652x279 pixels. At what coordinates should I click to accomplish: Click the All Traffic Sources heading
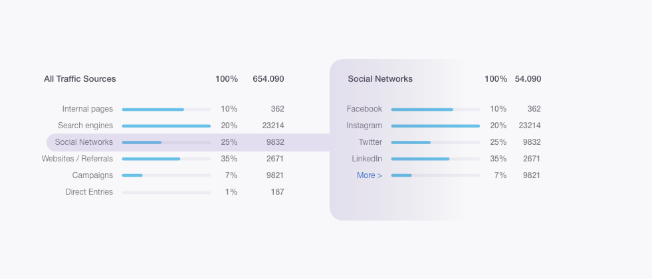point(80,79)
